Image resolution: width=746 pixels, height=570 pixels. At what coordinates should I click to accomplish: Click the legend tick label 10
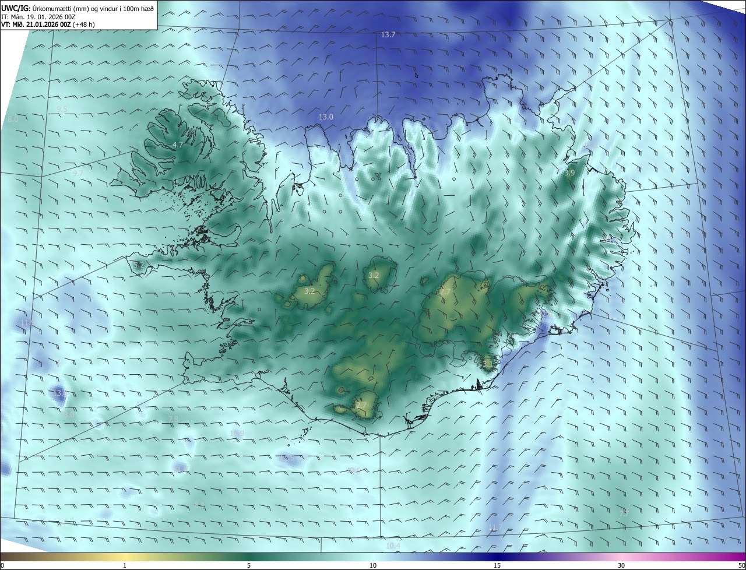point(373,565)
